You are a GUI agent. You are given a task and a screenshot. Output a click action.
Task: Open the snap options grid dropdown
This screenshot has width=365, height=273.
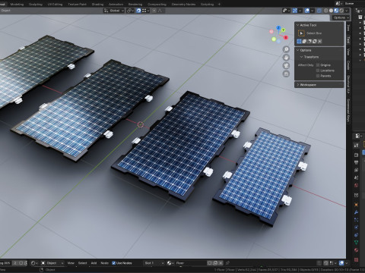(145, 11)
